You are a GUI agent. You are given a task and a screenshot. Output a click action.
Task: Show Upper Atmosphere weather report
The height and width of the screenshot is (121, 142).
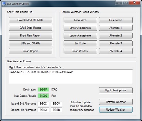click(80, 35)
